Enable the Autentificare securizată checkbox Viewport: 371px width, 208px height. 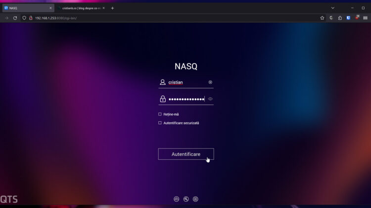pos(160,123)
